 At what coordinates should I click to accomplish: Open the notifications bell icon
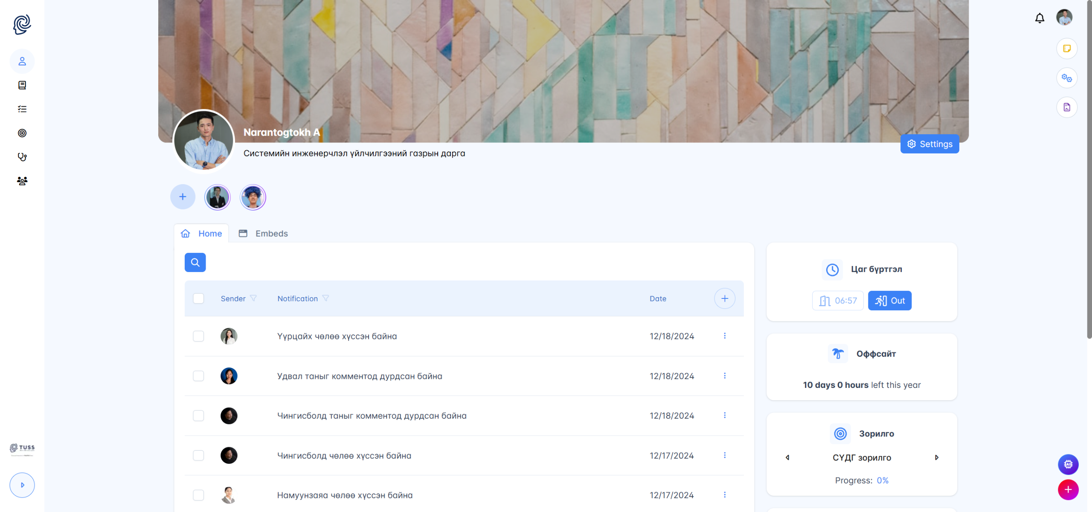(1040, 18)
